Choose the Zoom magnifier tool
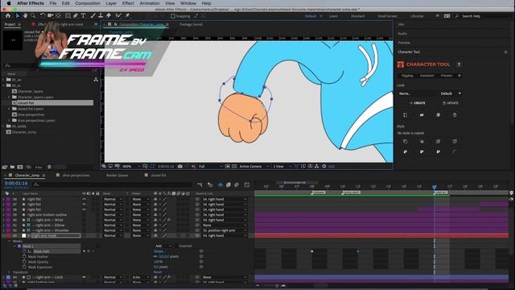This screenshot has width=515, height=290. click(33, 16)
